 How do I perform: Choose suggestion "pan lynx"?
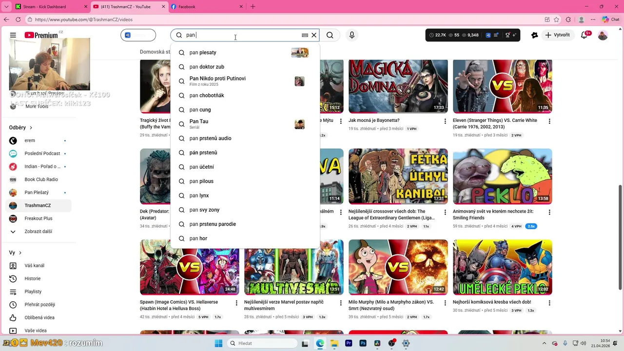tap(245, 195)
